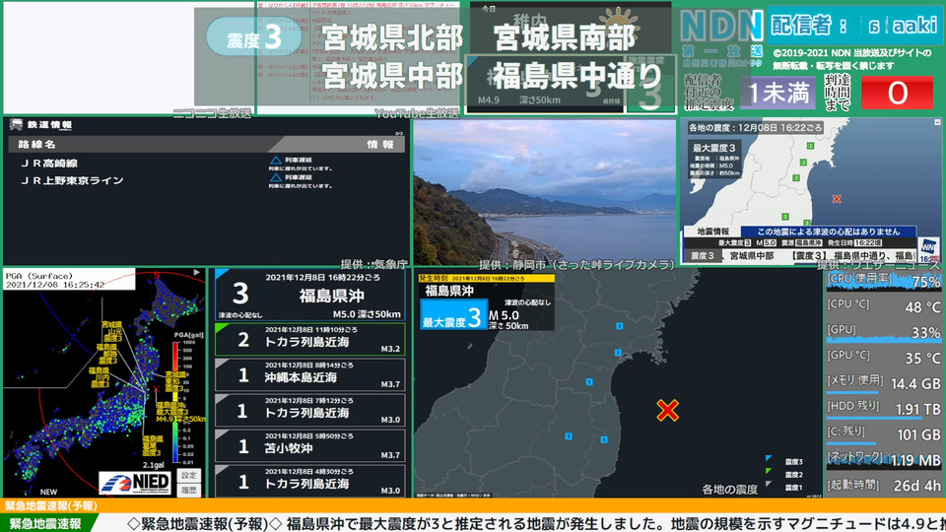
Task: Click the 震度2 legend marker
Action: (x=769, y=471)
